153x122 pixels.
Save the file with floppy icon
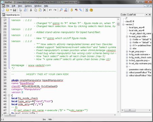click(x=15, y=10)
